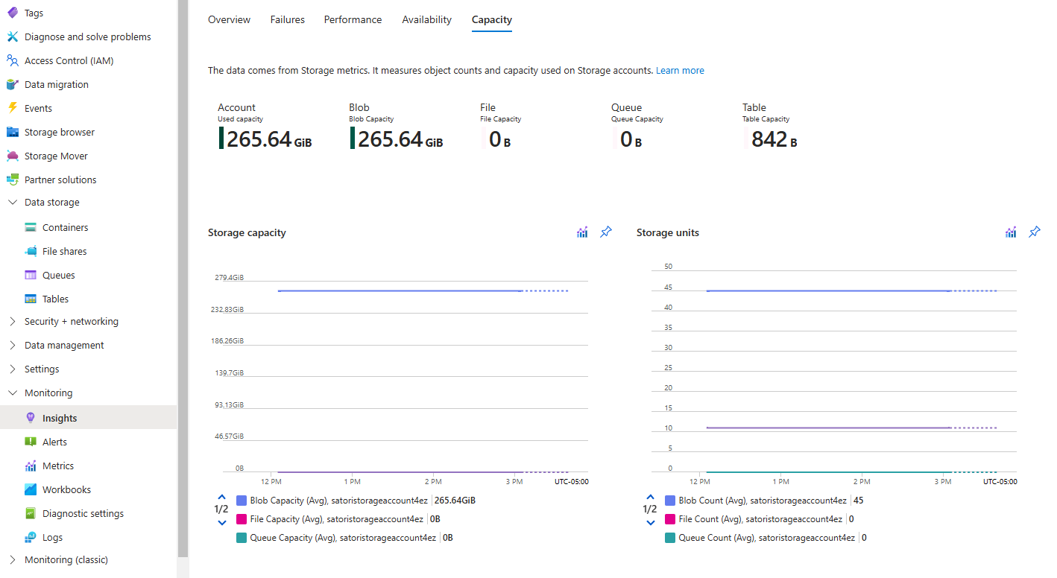This screenshot has height=578, width=1057.
Task: Click the Access Control (IAM) people icon
Action: pos(13,60)
